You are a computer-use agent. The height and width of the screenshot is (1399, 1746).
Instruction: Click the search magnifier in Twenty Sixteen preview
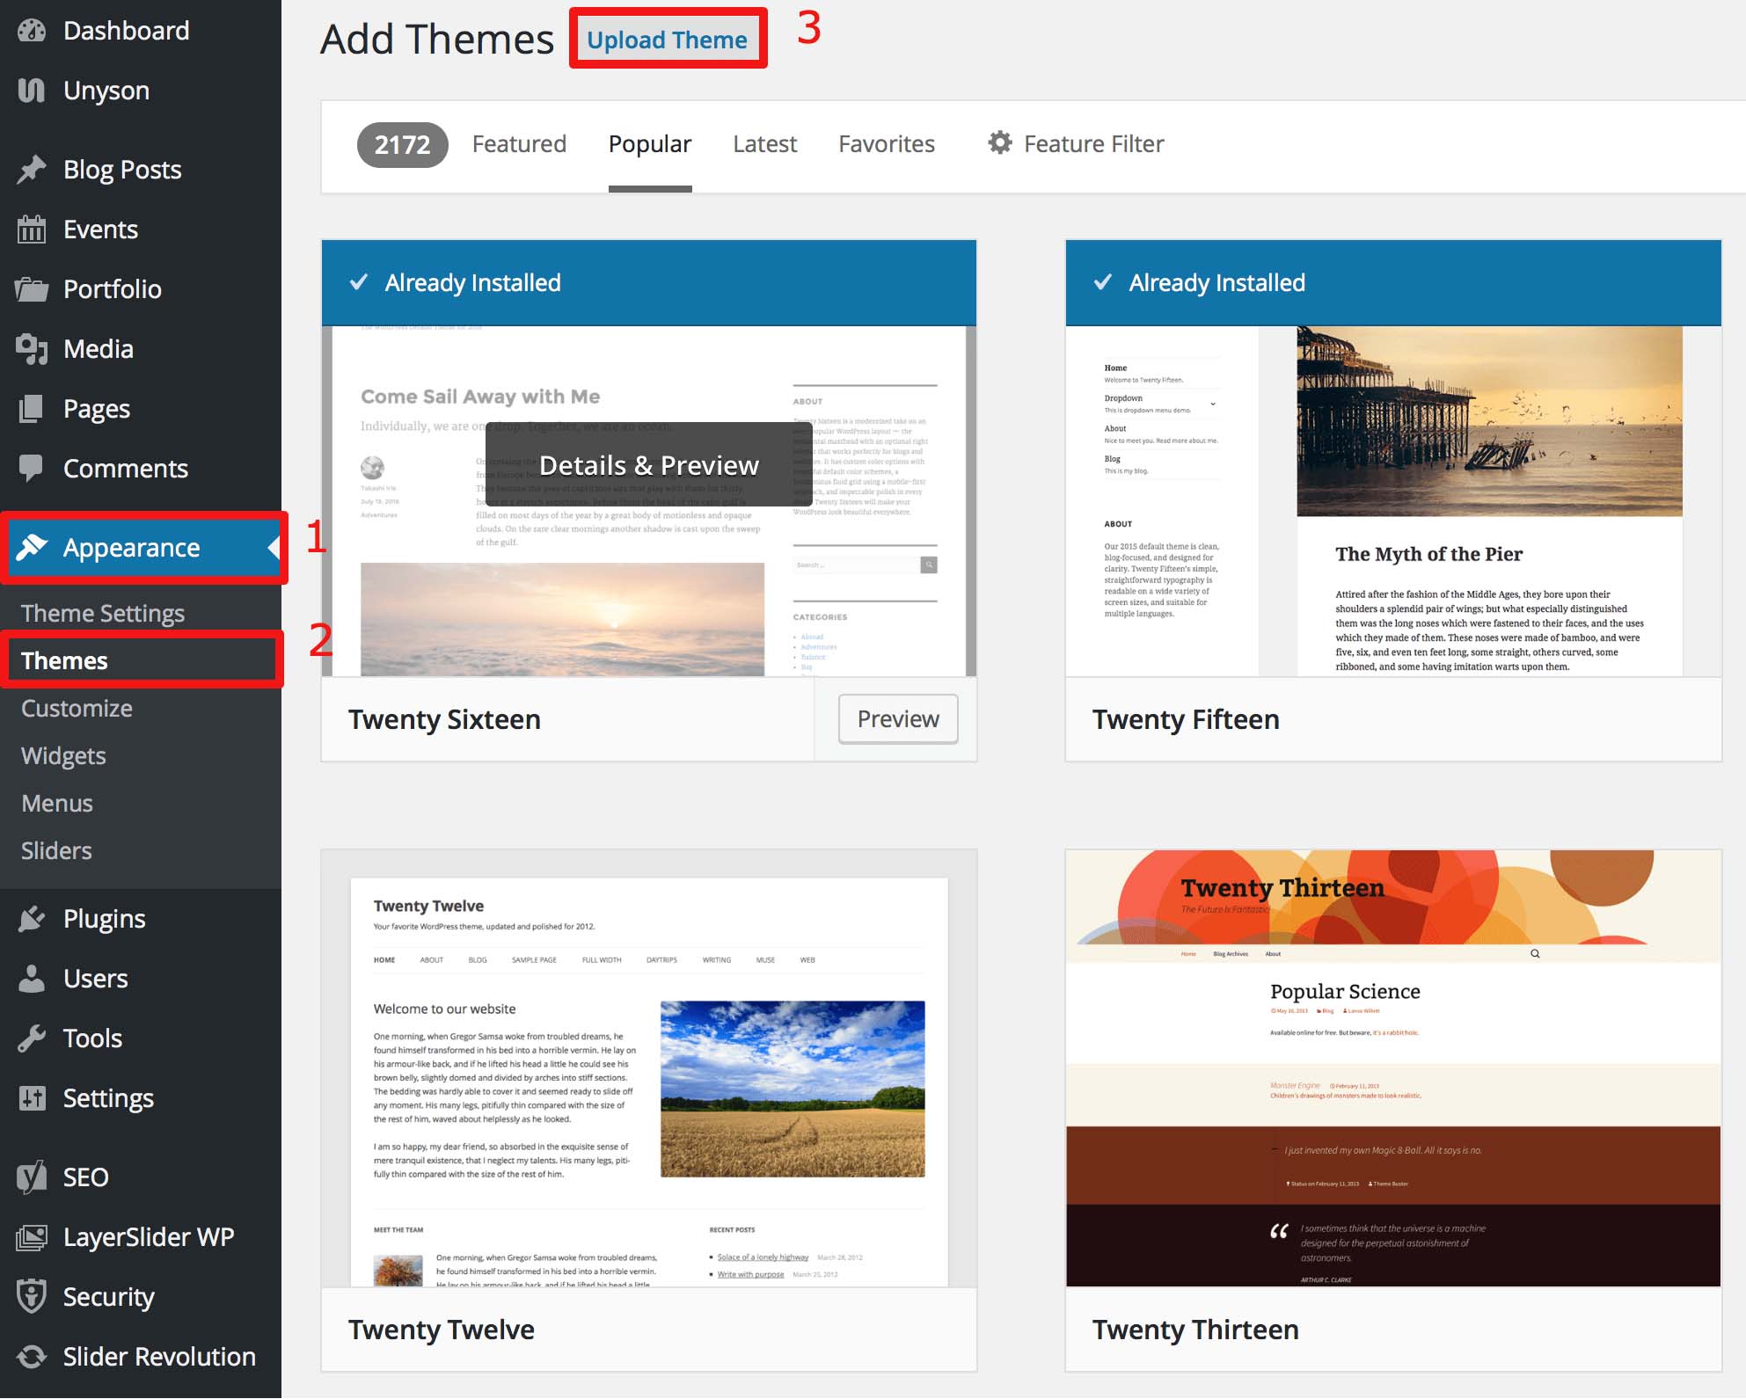tap(929, 565)
